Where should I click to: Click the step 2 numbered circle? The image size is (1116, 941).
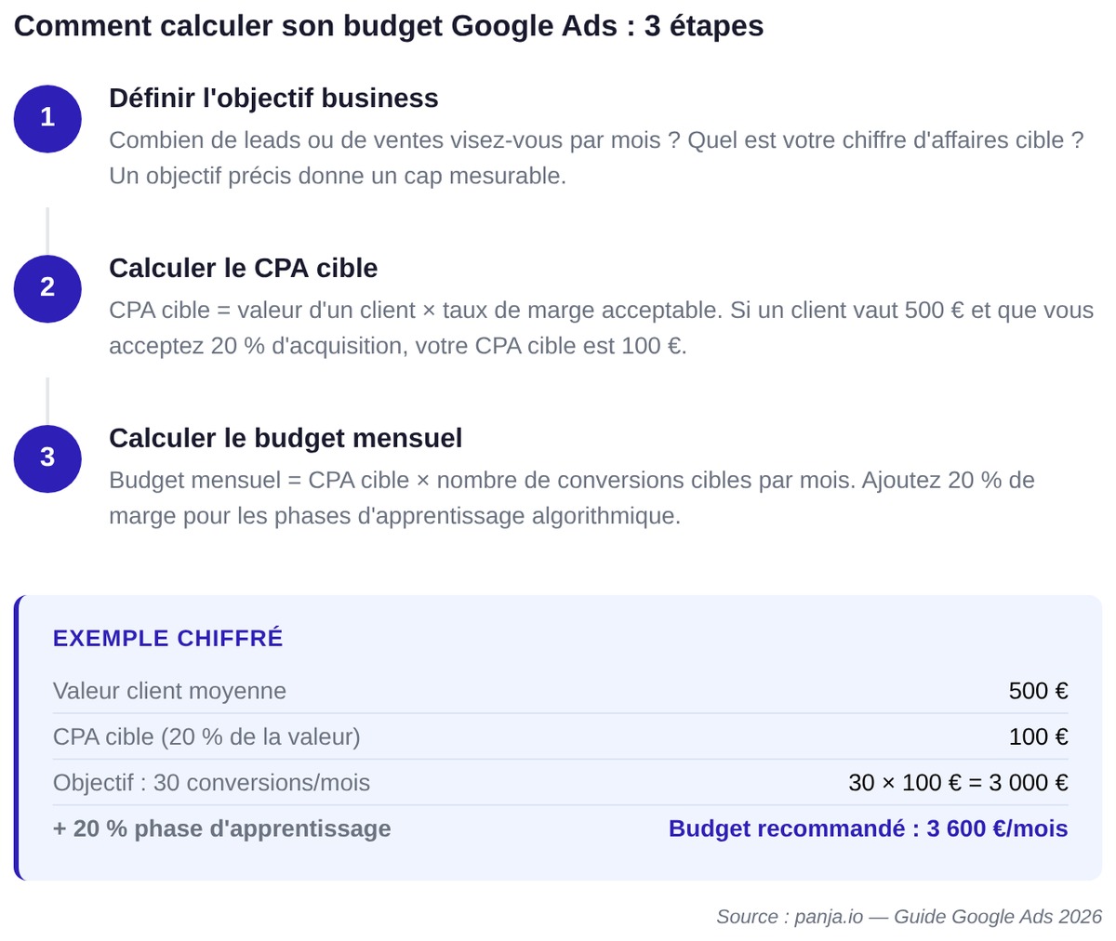(47, 288)
